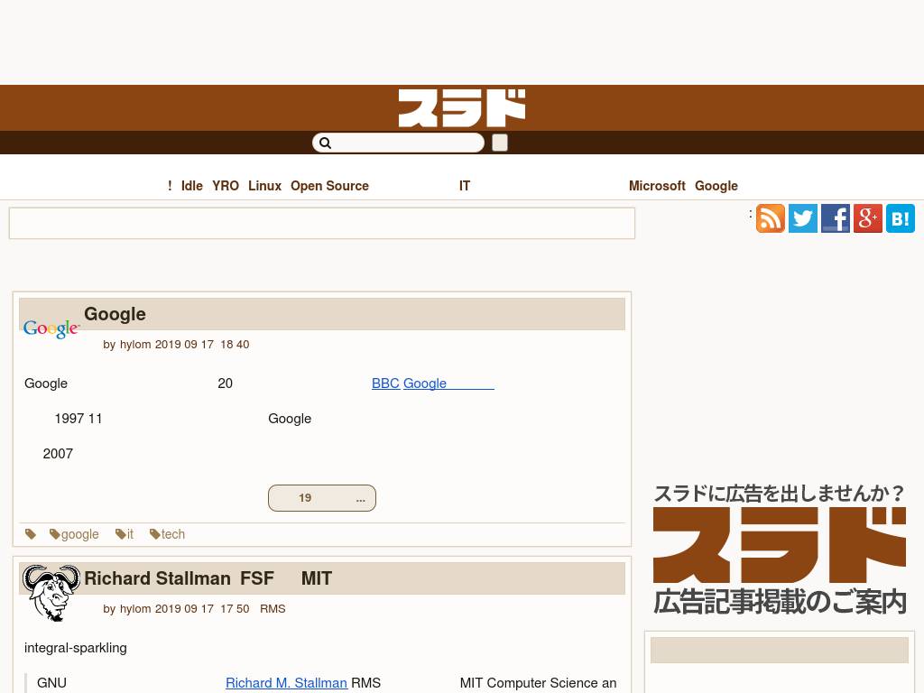Open the Google story headline

[115, 314]
